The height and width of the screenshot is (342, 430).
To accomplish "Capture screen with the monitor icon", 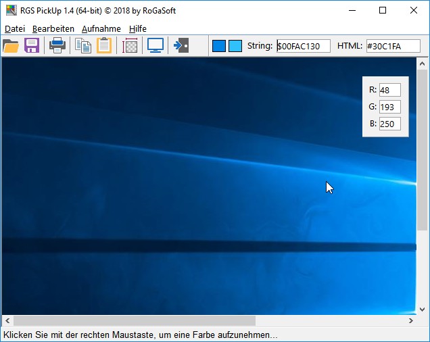I will coord(156,46).
